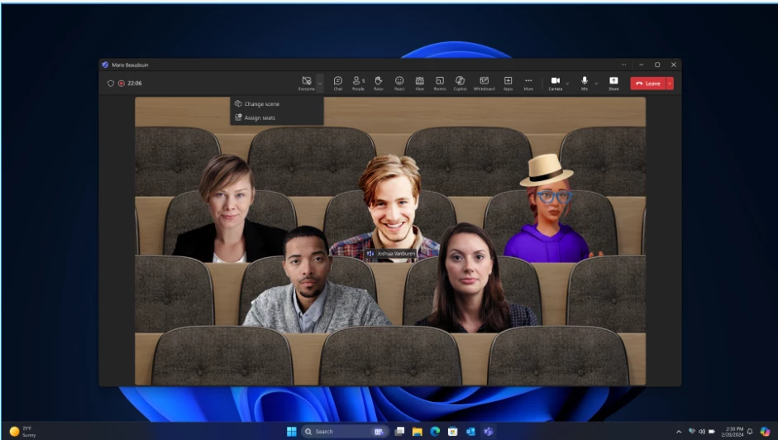This screenshot has width=778, height=440.
Task: Click the red recording indicator
Action: [x=121, y=84]
